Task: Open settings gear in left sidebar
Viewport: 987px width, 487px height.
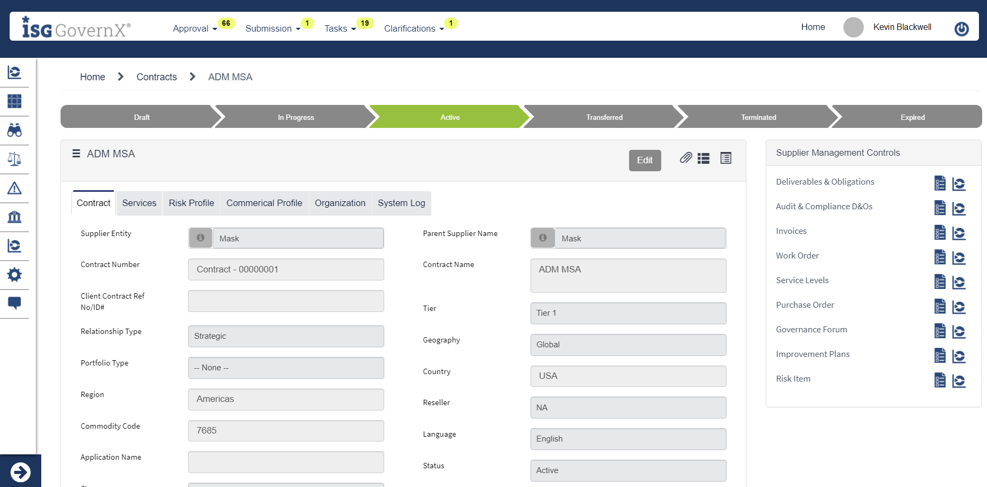Action: pos(14,275)
